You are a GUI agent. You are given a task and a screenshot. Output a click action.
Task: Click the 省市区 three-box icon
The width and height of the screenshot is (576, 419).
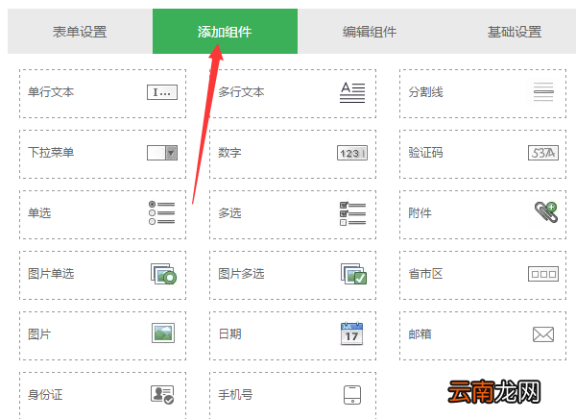pyautogui.click(x=543, y=274)
